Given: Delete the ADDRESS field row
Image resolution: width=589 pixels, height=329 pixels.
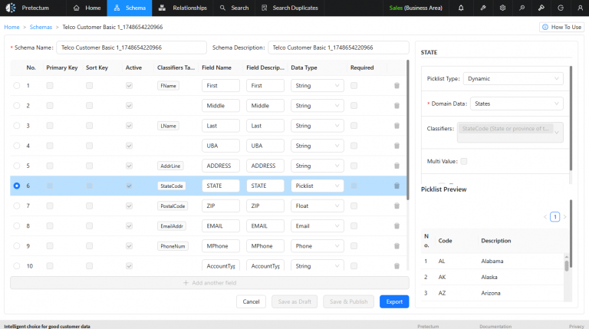Looking at the screenshot, I should click(x=397, y=166).
